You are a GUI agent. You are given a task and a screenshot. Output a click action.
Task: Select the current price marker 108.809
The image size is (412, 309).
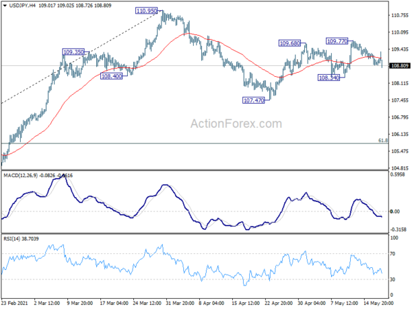pos(400,66)
